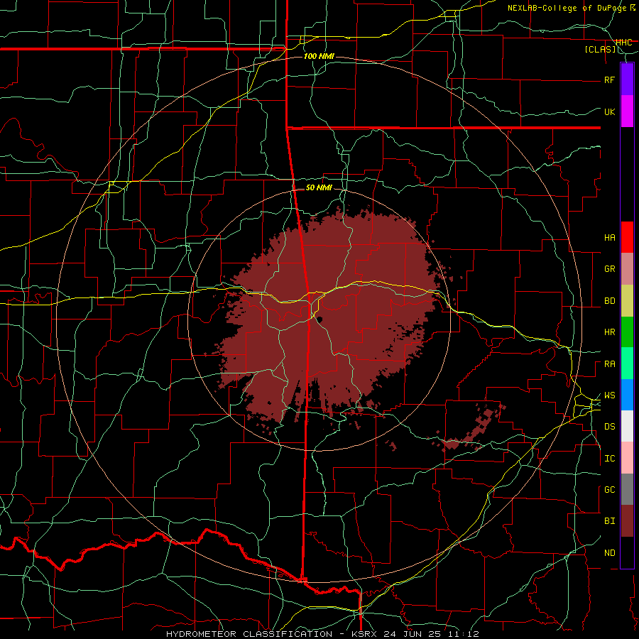Click the DS legend label

(x=609, y=427)
